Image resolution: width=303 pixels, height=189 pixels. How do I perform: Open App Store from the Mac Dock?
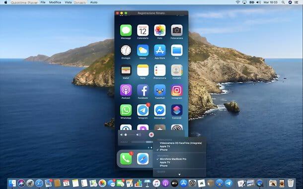(x=183, y=183)
